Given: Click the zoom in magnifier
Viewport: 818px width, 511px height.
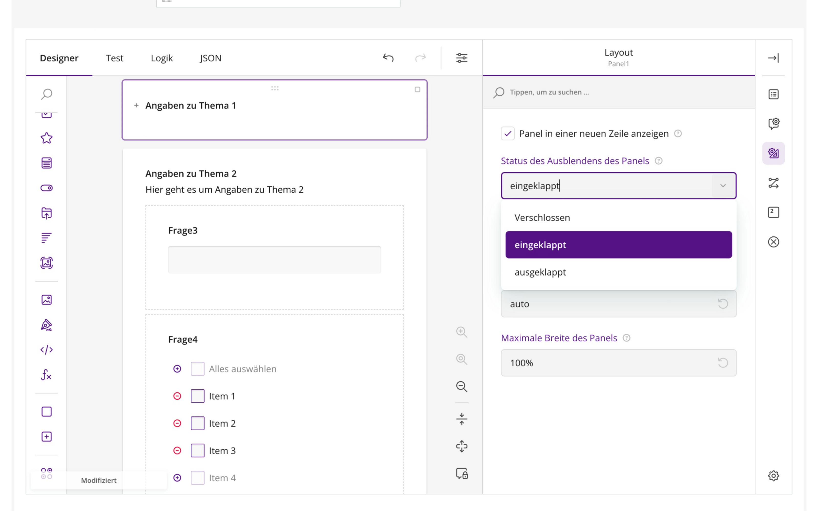Looking at the screenshot, I should pos(462,332).
